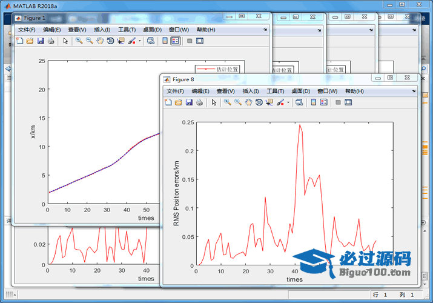Click New Figure icon in Figure 1 toolbar
This screenshot has height=303, width=433.
tap(19, 41)
